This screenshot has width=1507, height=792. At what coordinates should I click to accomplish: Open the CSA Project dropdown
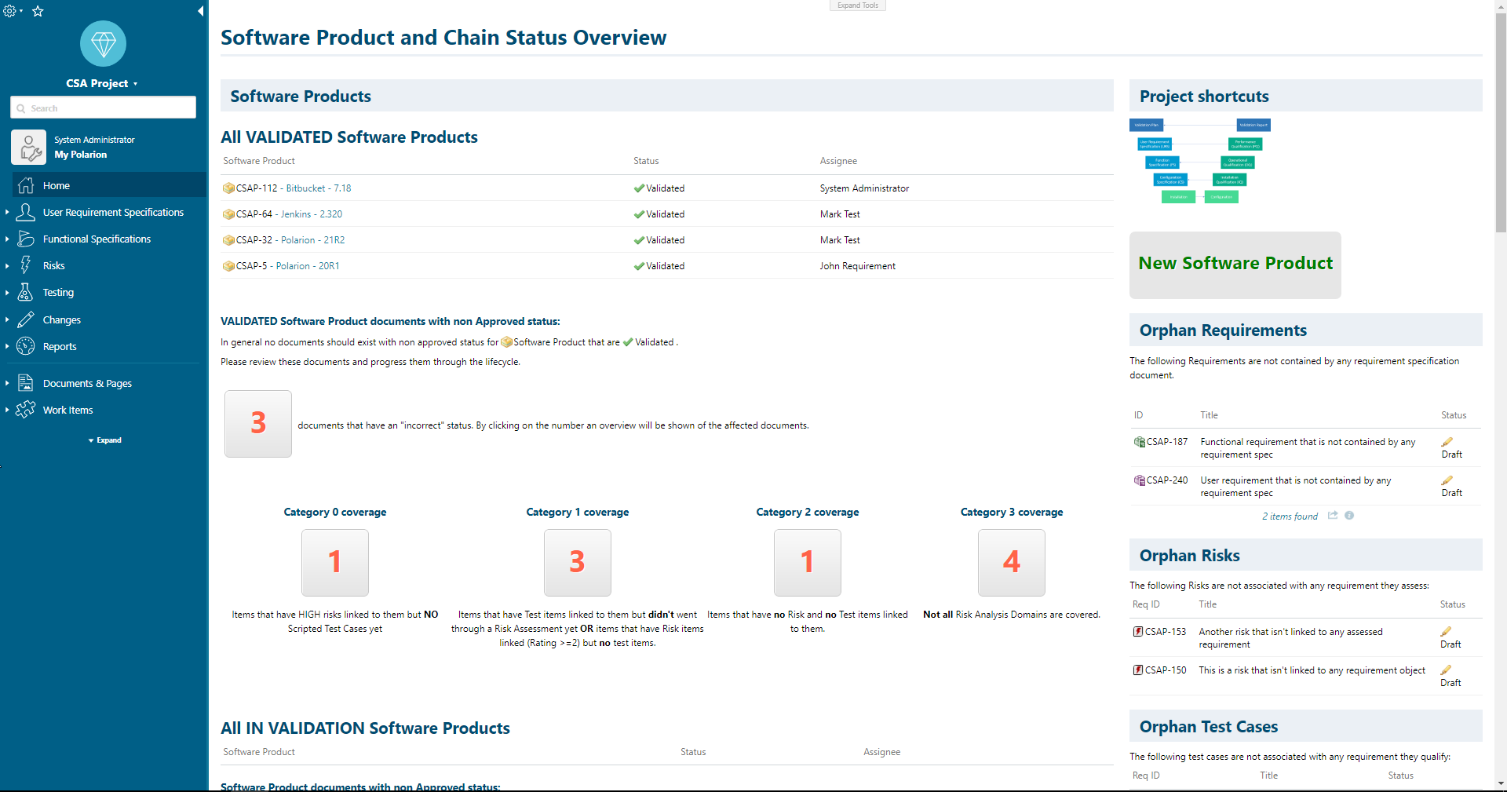[x=102, y=83]
